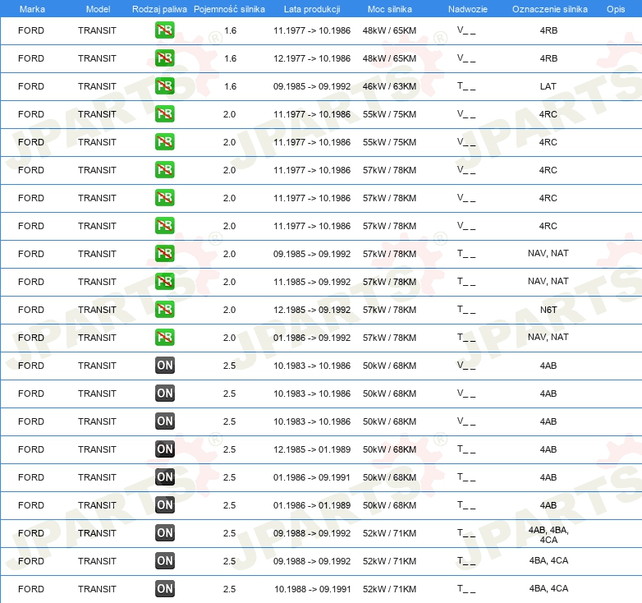
Task: Click the Moc silnika column header
Action: click(389, 9)
